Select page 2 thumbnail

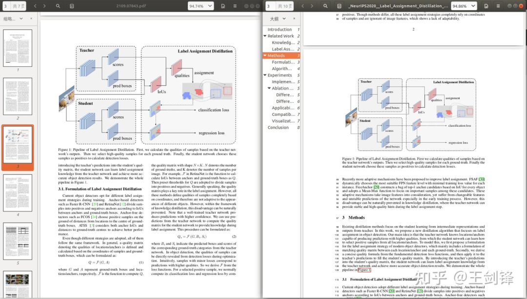point(18,96)
